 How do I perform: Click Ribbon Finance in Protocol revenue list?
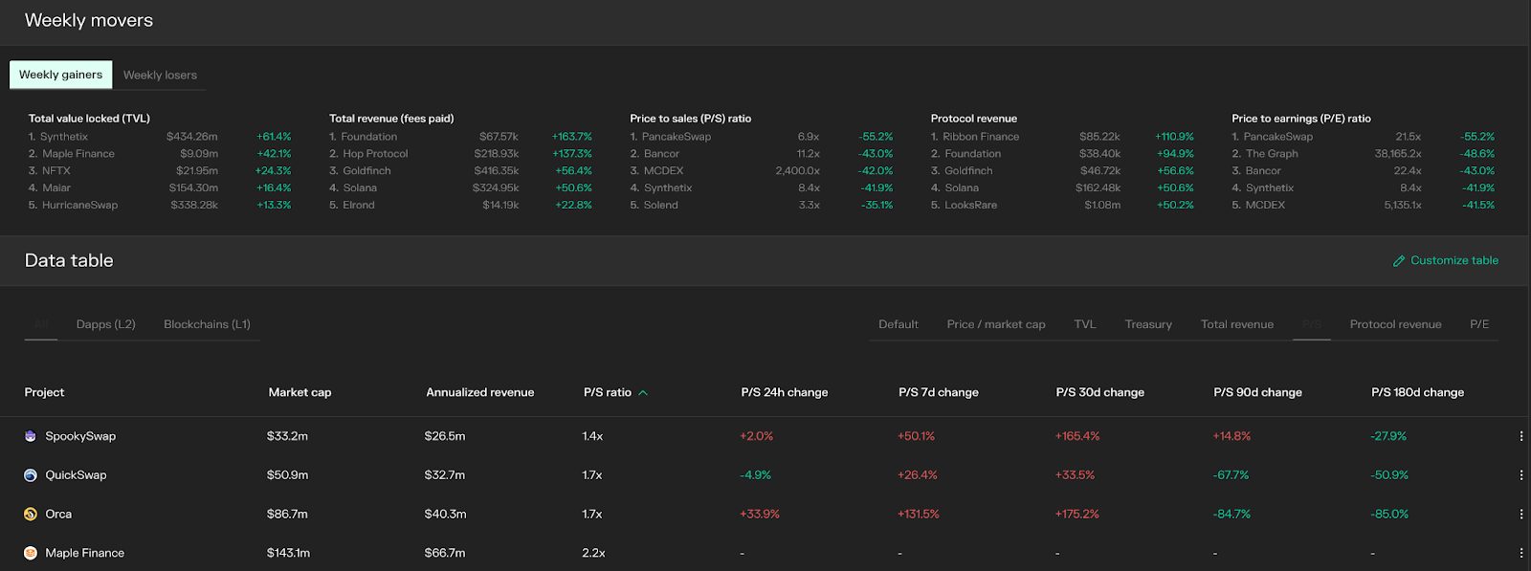click(981, 137)
